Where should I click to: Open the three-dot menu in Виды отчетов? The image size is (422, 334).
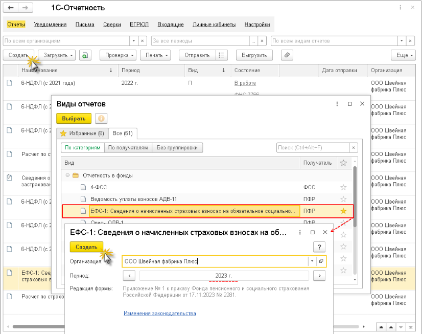click(x=337, y=104)
